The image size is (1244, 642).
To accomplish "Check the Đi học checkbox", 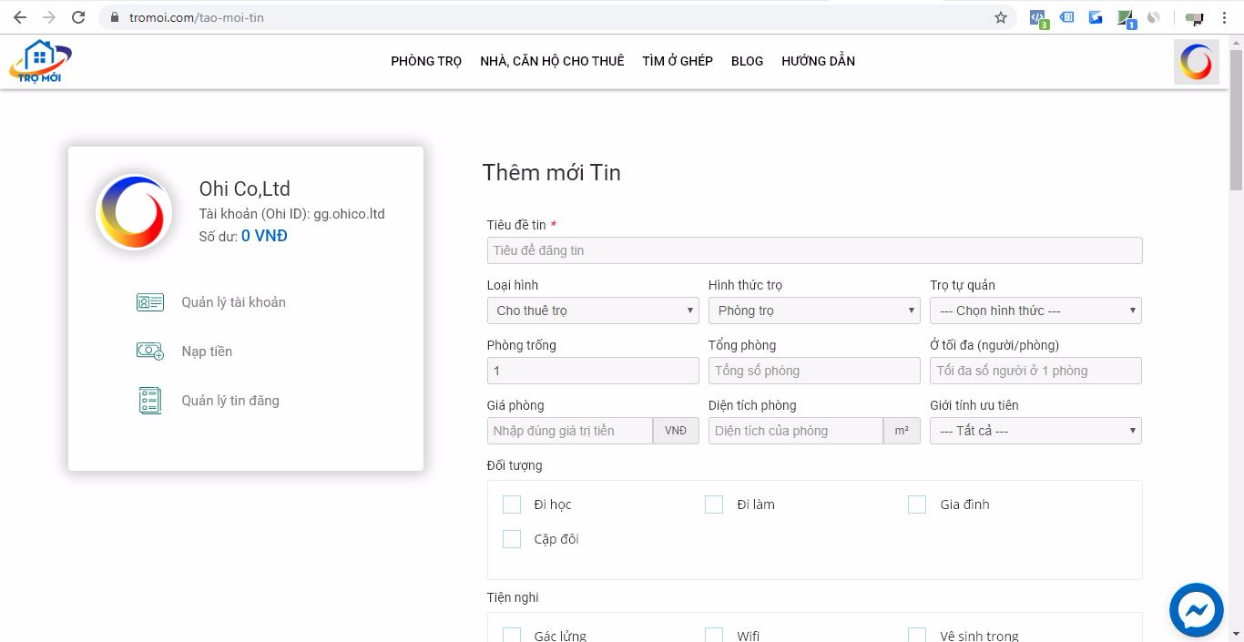I will (512, 504).
